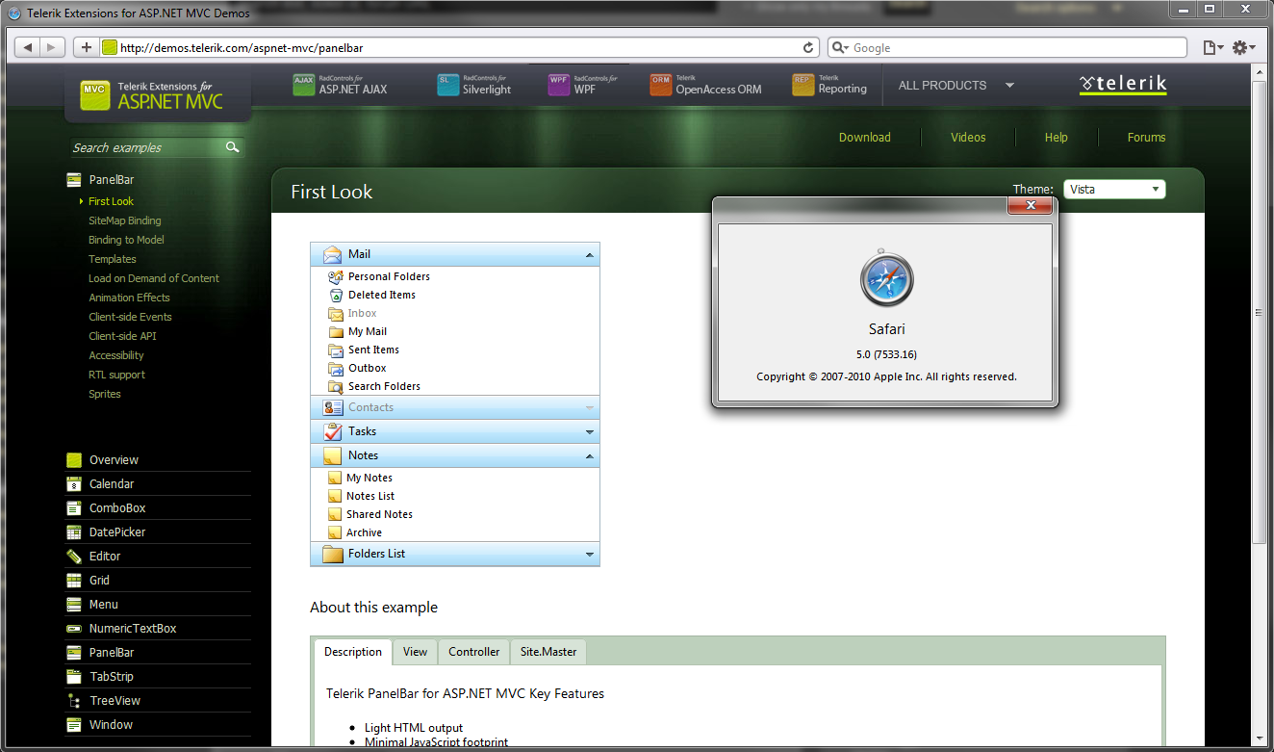Click the Google search field
The height and width of the screenshot is (752, 1274).
point(1006,47)
